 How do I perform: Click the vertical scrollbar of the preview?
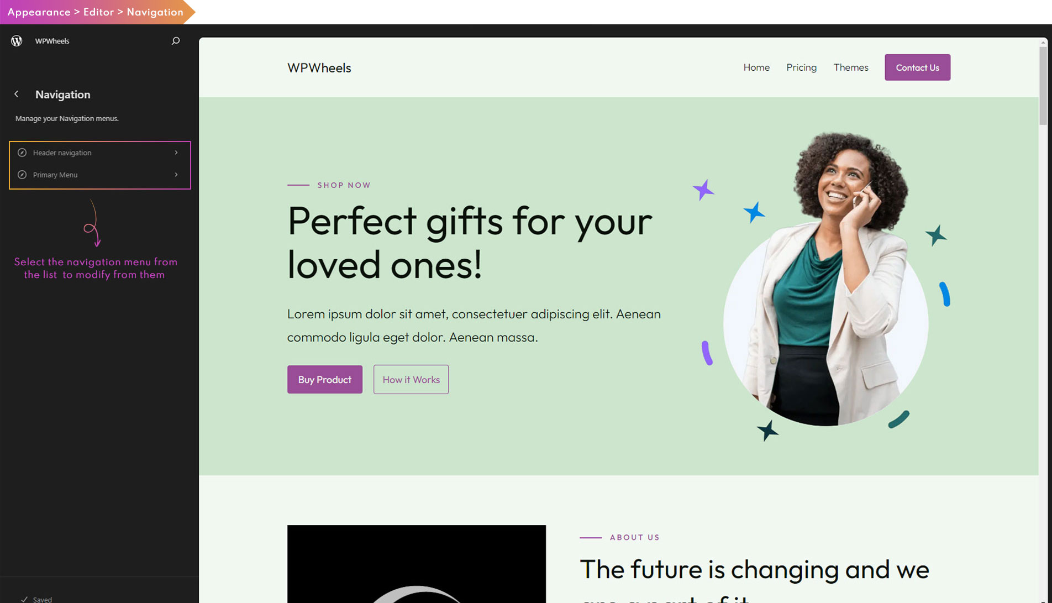point(1043,86)
